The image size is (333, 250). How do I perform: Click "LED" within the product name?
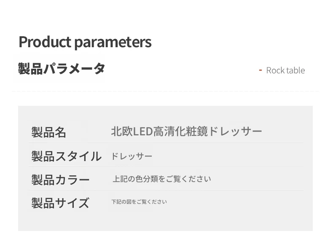tap(142, 131)
